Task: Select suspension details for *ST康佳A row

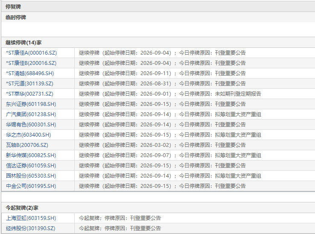Action: click(162, 53)
